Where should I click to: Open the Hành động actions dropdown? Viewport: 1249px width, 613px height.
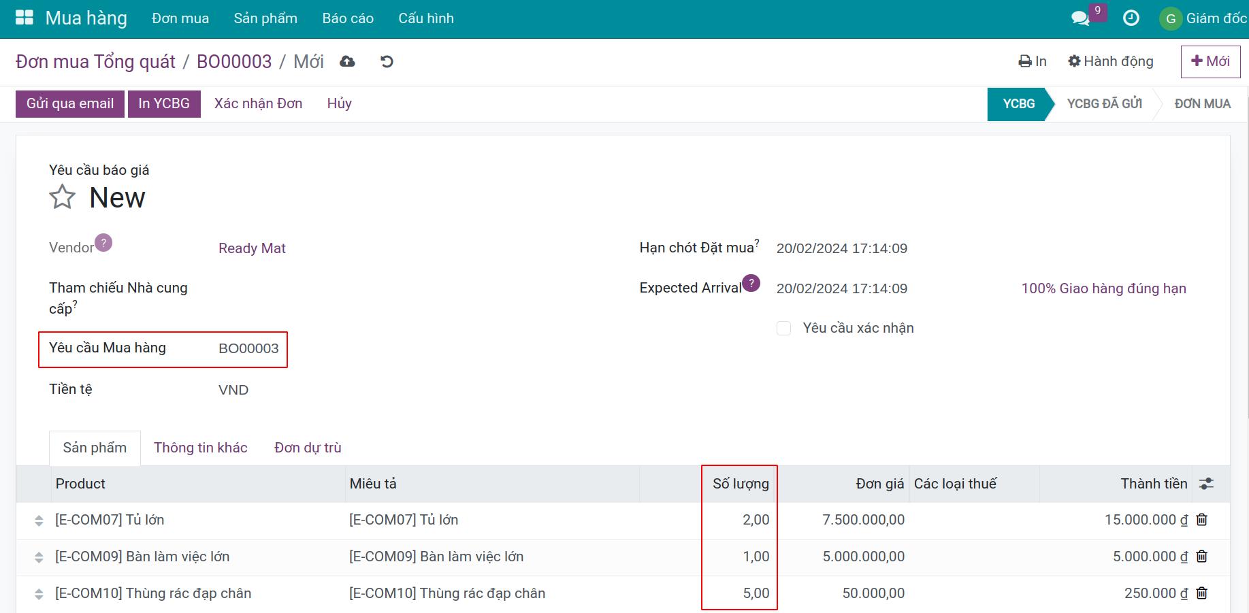(1110, 62)
